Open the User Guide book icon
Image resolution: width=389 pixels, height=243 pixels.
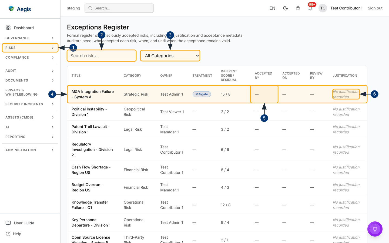click(8, 223)
